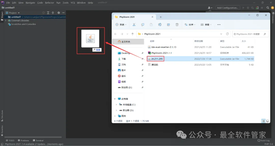
Task: Expand 本地磁盘 (C:) node
Action: click(116, 105)
